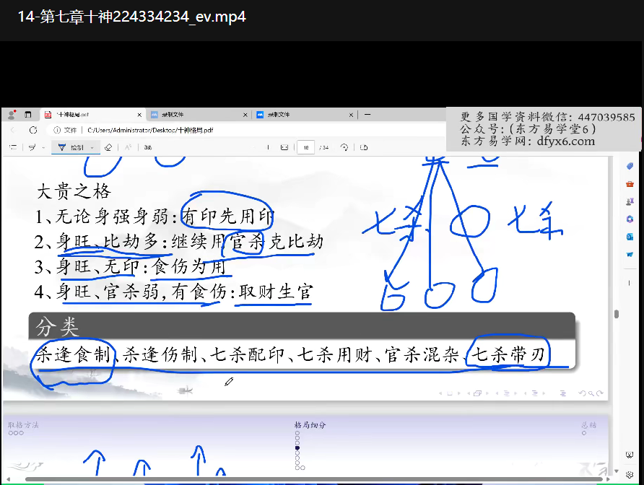Viewport: 644px width, 485px height.
Task: Toggle the page view layout button
Action: 364,147
